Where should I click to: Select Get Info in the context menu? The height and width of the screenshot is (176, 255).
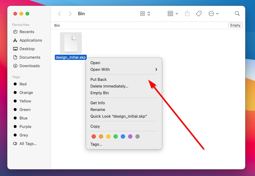coord(97,103)
